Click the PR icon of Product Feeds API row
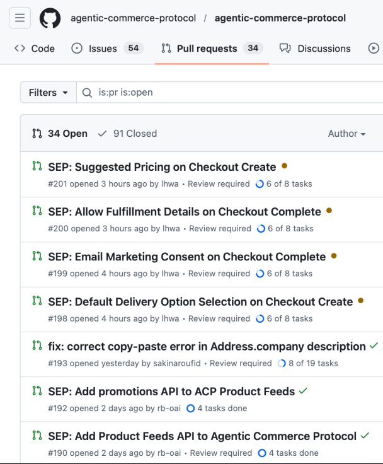The height and width of the screenshot is (464, 383). point(37,435)
